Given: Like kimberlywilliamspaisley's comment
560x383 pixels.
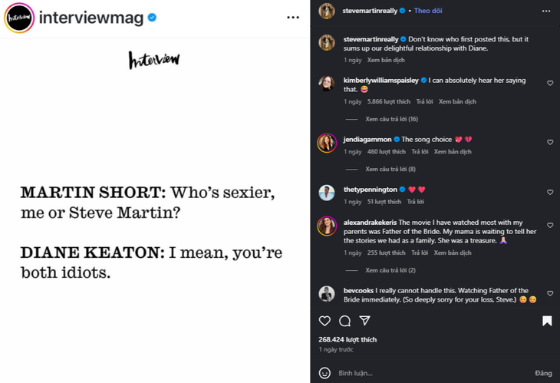Looking at the screenshot, I should click(550, 83).
